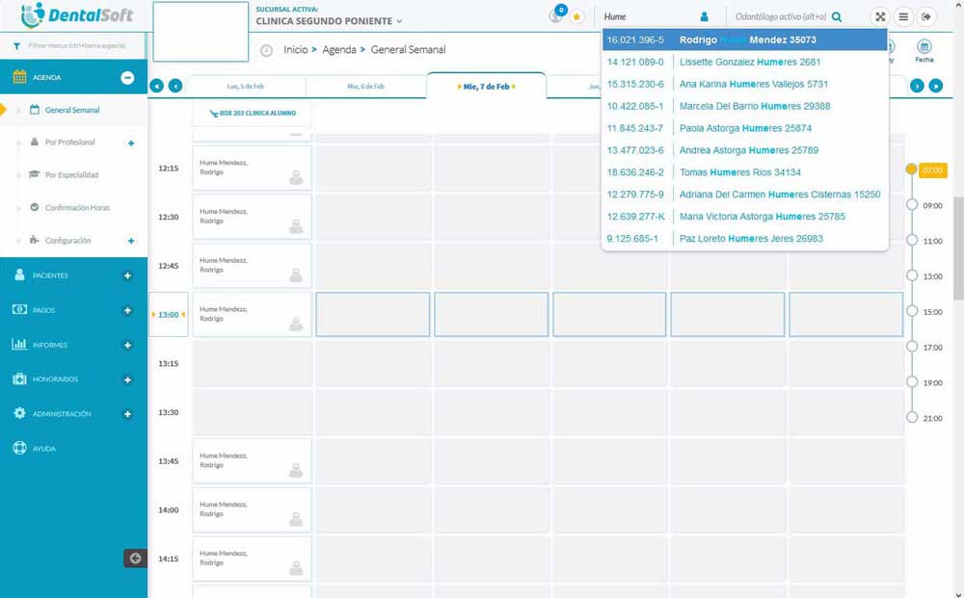Jump to 15:00 on the time slider
The height and width of the screenshot is (598, 964).
tap(911, 311)
